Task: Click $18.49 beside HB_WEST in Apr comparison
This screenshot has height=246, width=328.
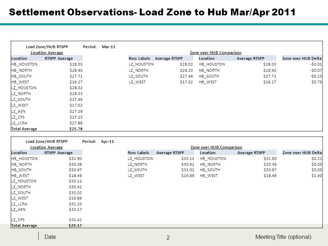Action: (270, 176)
